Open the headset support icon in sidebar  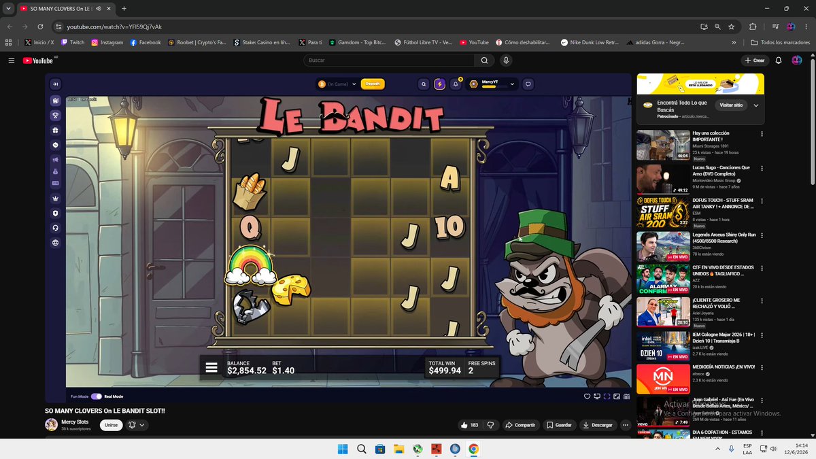coord(55,228)
